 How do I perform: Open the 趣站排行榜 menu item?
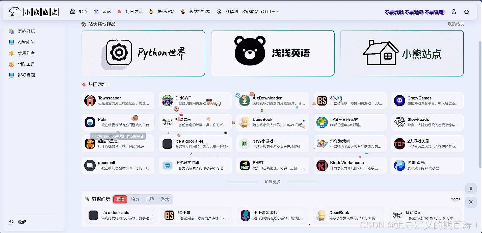(x=196, y=12)
